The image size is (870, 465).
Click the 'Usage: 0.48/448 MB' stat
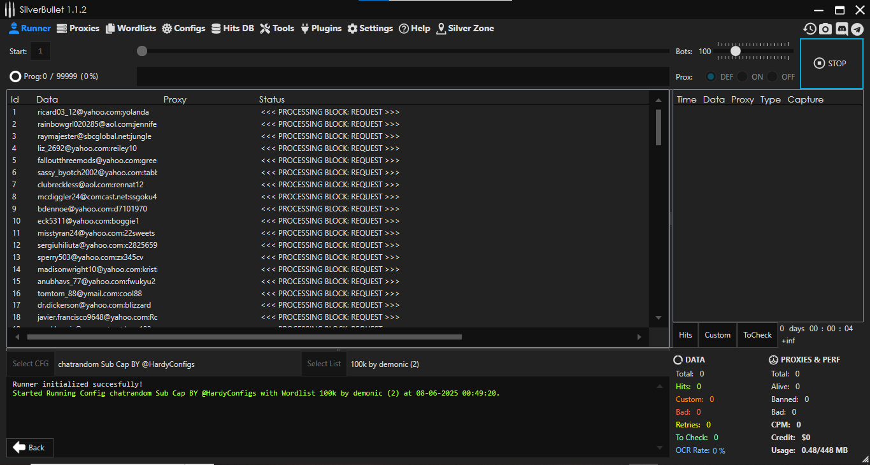[809, 450]
